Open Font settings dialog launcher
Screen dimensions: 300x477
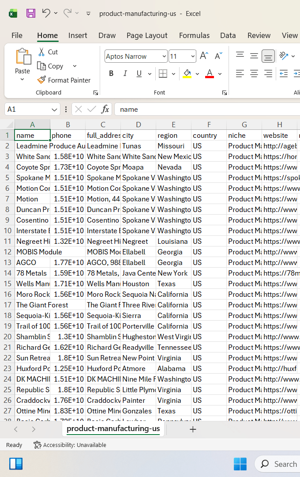pos(225,93)
